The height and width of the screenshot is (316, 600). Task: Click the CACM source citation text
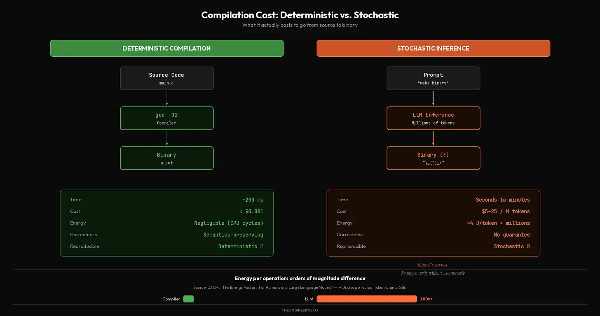[300, 287]
